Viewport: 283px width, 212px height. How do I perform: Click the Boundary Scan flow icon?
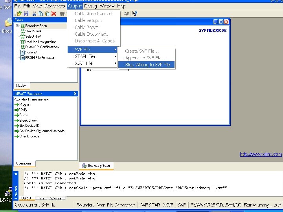pos(22,26)
